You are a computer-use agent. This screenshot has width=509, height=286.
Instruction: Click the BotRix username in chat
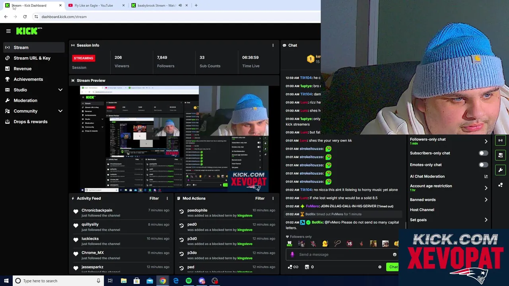tap(317, 222)
